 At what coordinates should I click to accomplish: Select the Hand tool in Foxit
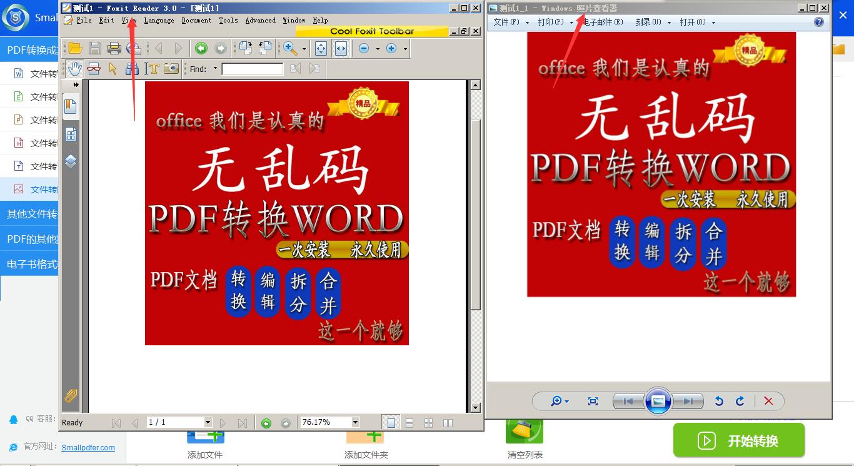pos(75,69)
